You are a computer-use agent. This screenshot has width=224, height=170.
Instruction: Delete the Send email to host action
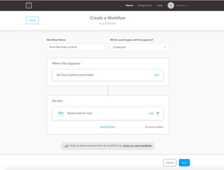158,113
